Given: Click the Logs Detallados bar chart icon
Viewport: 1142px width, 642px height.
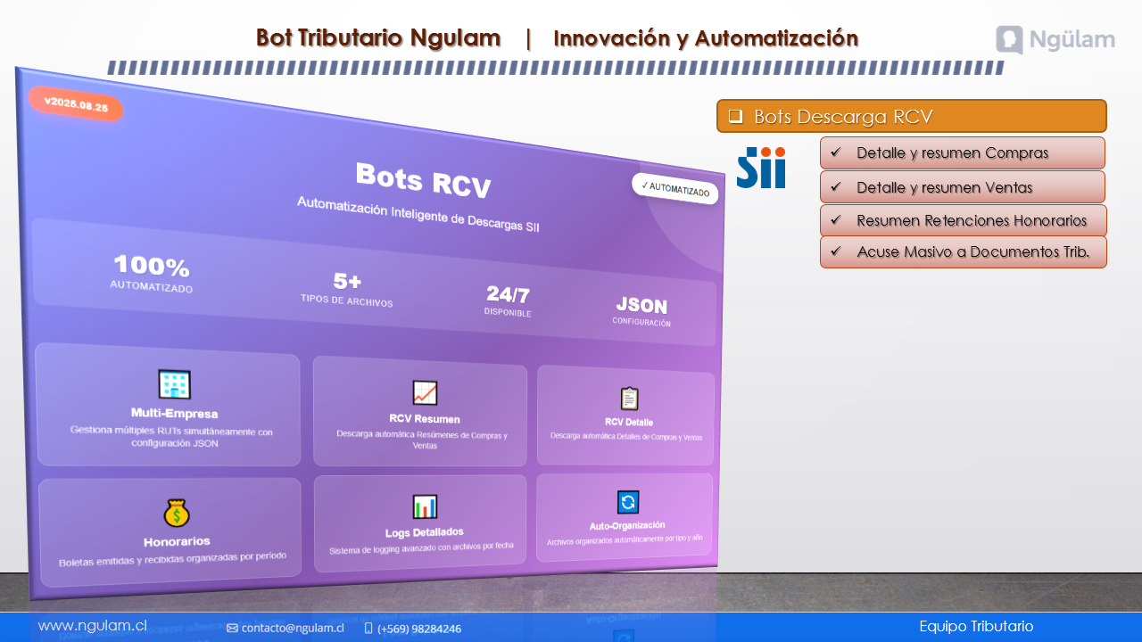Looking at the screenshot, I should tap(425, 506).
